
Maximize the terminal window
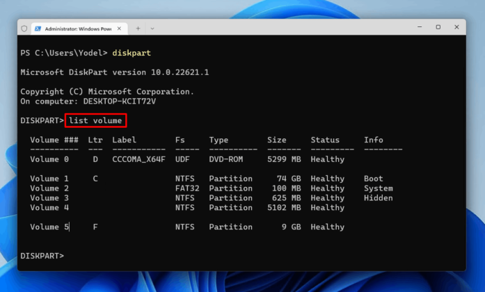[438, 28]
